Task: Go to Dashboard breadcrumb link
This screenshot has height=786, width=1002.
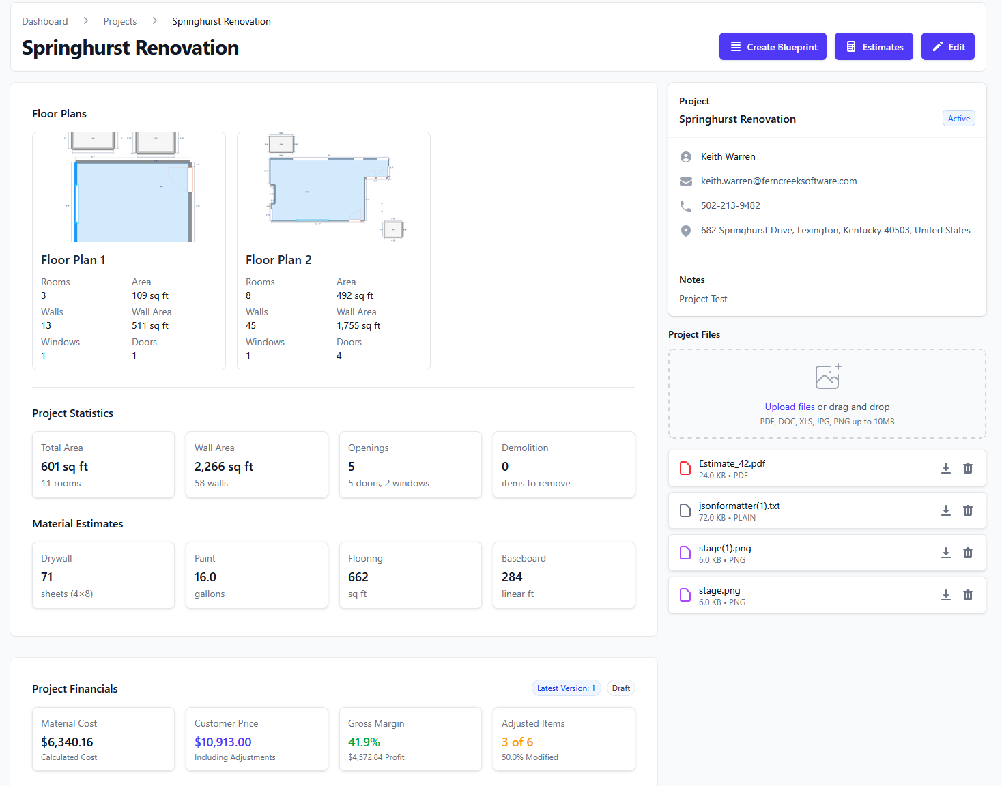Action: coord(45,21)
